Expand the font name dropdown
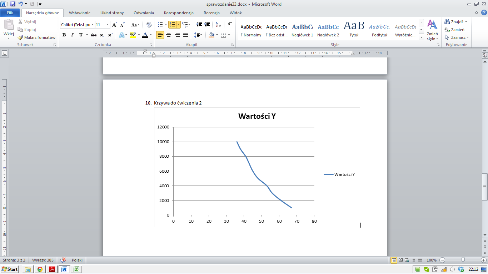The height and width of the screenshot is (274, 488). [x=92, y=25]
